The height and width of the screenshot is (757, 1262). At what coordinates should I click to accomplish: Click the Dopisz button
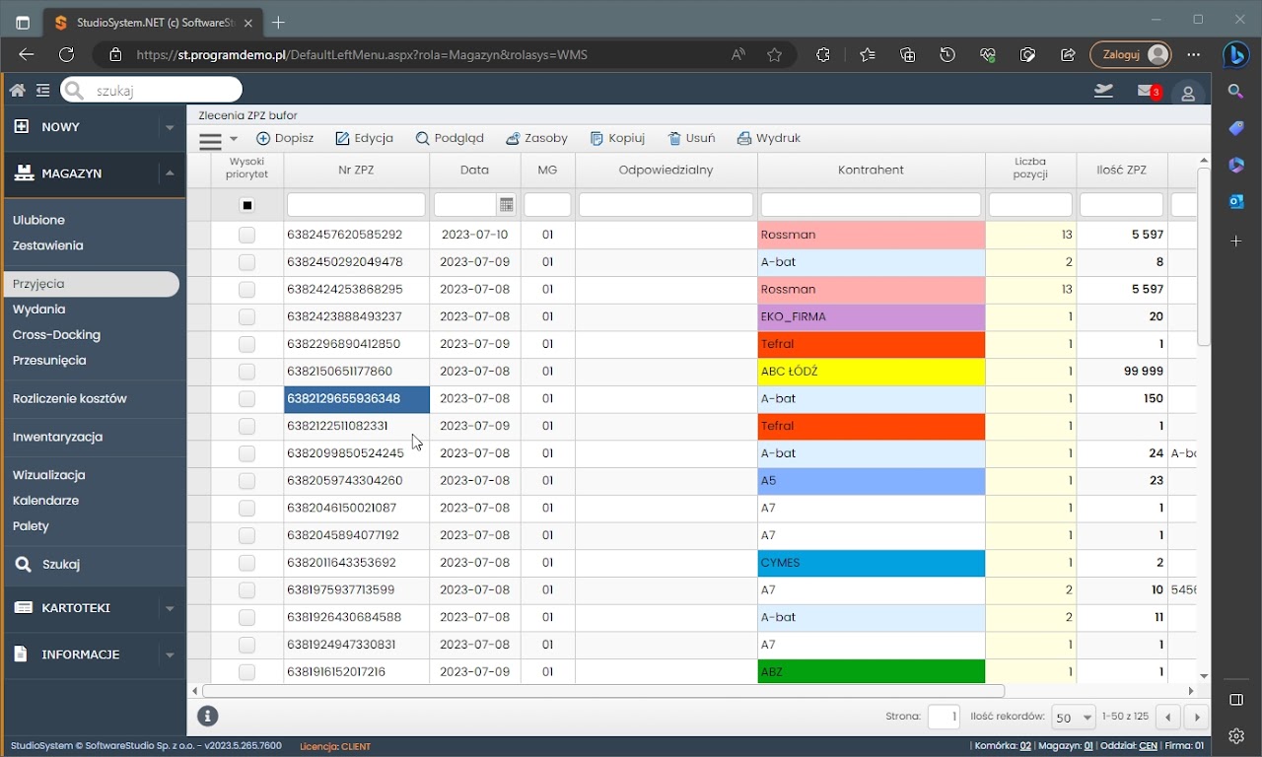click(x=285, y=139)
